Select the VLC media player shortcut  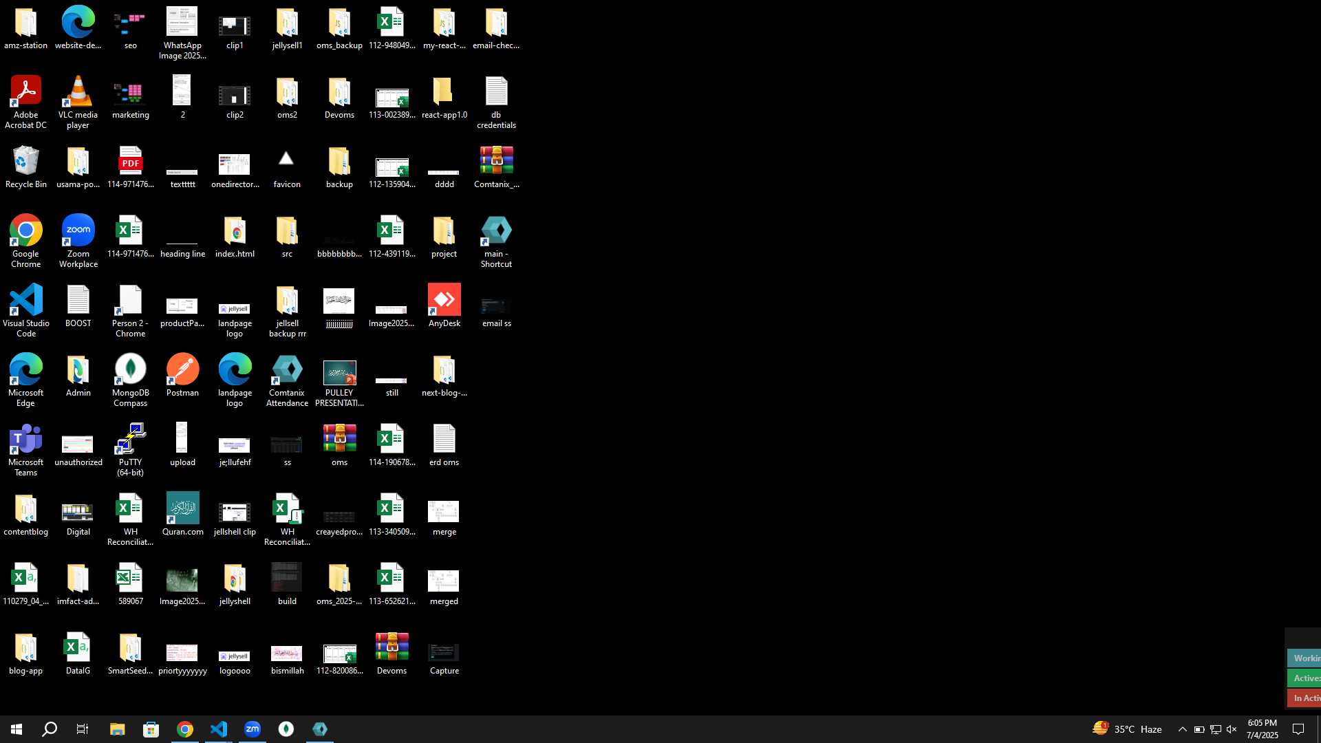(x=78, y=103)
